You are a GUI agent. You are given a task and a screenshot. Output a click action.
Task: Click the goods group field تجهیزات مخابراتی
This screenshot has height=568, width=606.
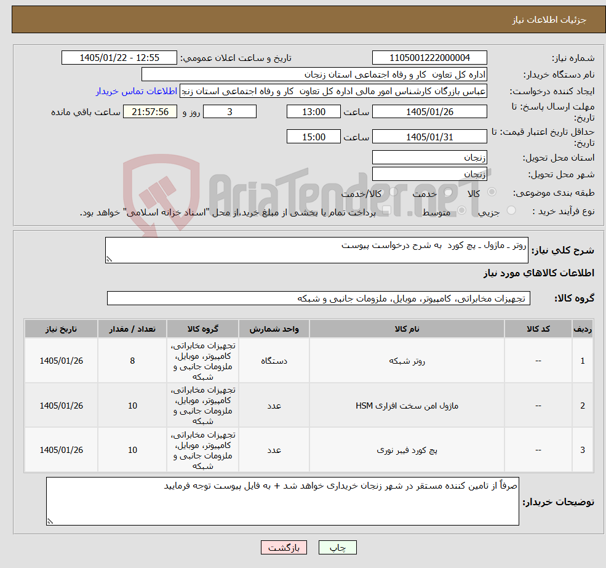pyautogui.click(x=319, y=298)
